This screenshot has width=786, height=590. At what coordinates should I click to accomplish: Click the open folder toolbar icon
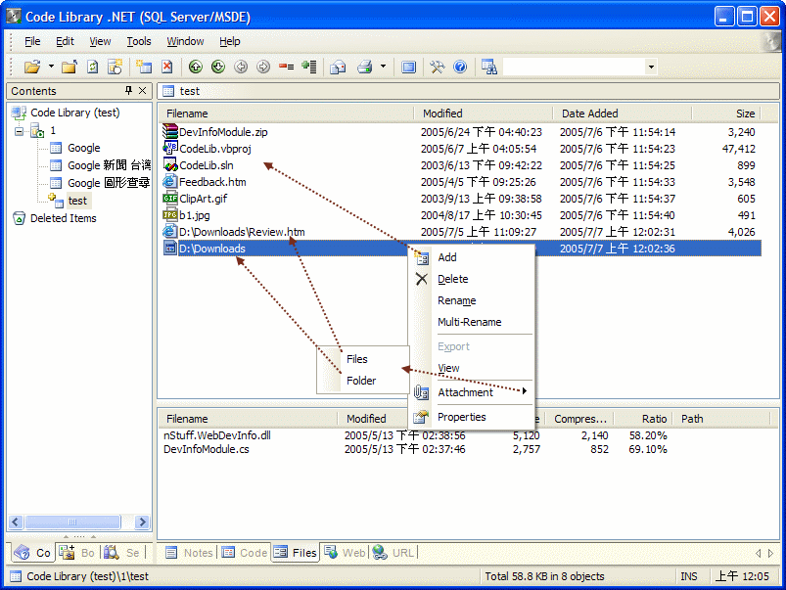click(32, 67)
